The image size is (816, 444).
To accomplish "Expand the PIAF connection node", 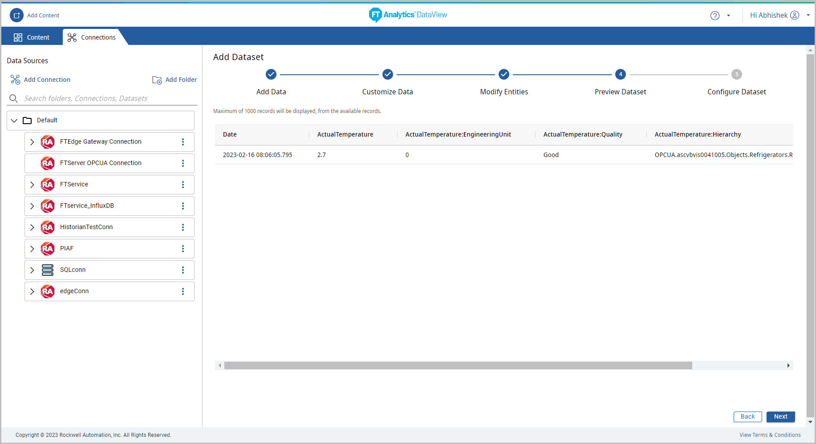I will (32, 249).
